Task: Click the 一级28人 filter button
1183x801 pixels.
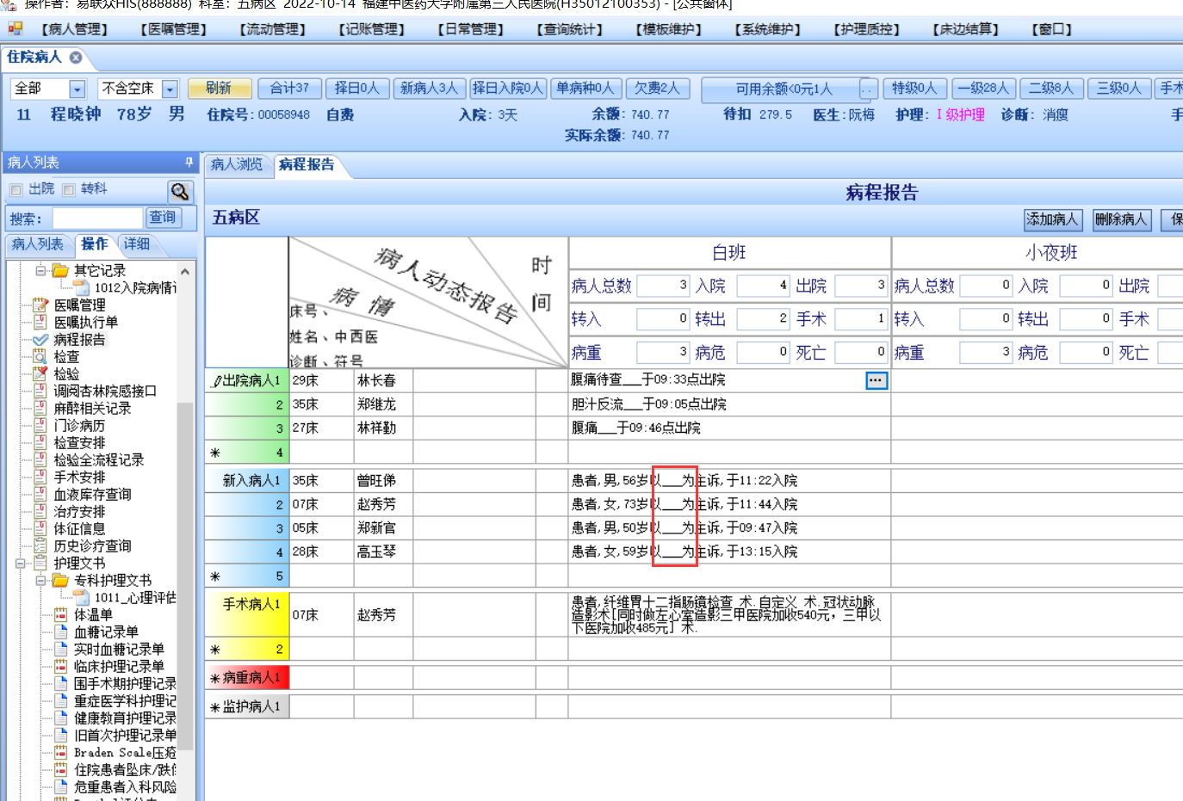Action: 983,89
